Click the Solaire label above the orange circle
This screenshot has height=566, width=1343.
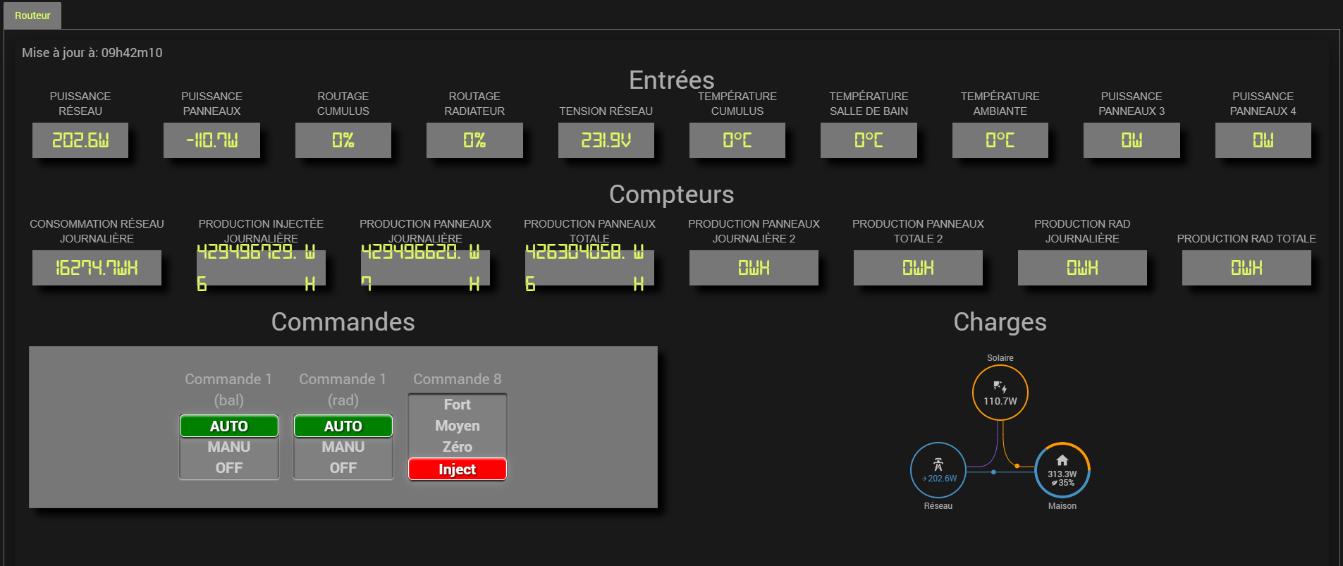(x=1000, y=358)
